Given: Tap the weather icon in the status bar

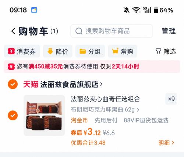Looking at the screenshot, I should (x=34, y=10).
